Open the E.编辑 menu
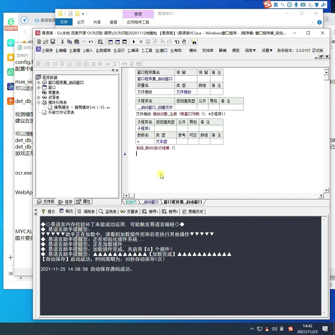 pyautogui.click(x=61, y=51)
